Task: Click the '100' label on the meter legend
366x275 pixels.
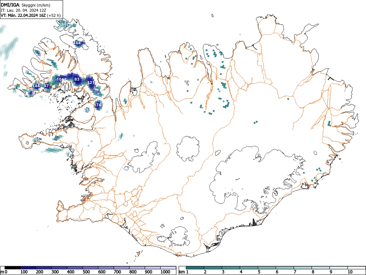Action: (24, 272)
